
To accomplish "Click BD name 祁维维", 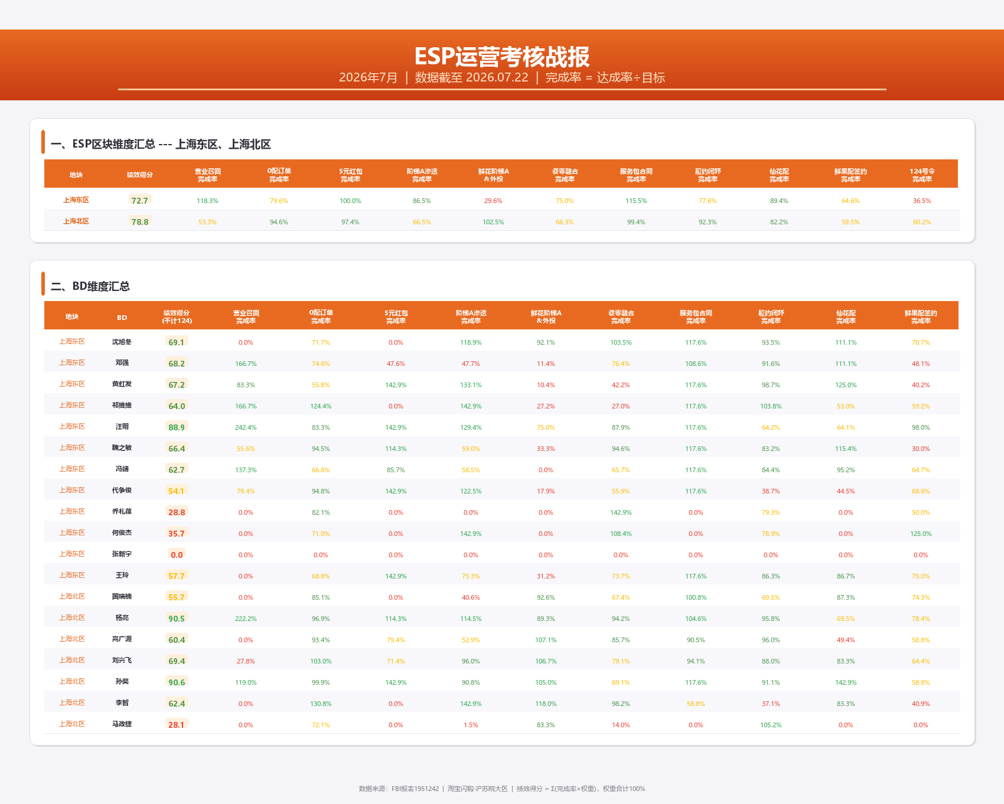I will coord(122,406).
